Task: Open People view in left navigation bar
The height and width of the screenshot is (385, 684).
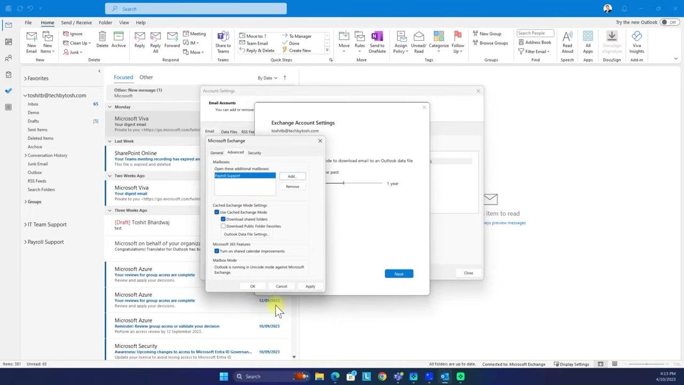Action: pos(8,58)
